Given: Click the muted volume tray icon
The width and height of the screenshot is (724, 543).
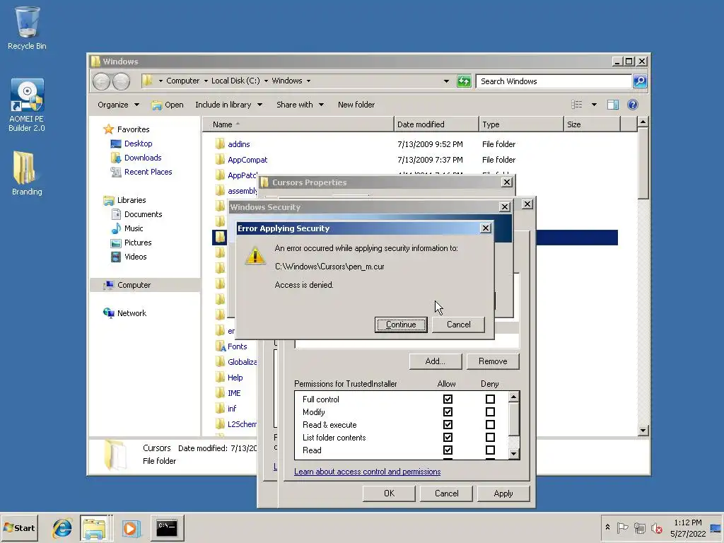Looking at the screenshot, I should pyautogui.click(x=656, y=527).
